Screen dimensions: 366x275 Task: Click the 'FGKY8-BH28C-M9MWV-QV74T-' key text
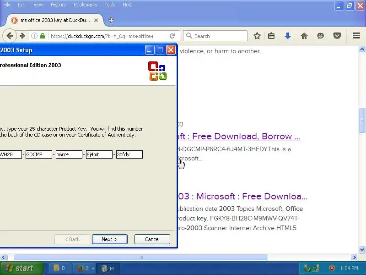pos(255,219)
